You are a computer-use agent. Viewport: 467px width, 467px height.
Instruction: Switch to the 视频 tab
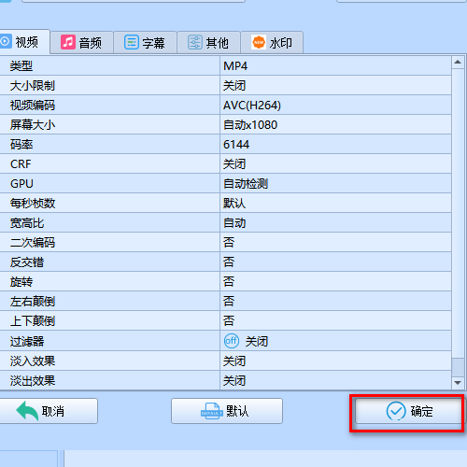tap(24, 42)
